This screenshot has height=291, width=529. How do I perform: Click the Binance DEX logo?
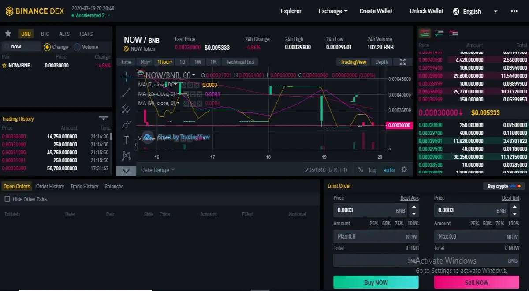(35, 11)
